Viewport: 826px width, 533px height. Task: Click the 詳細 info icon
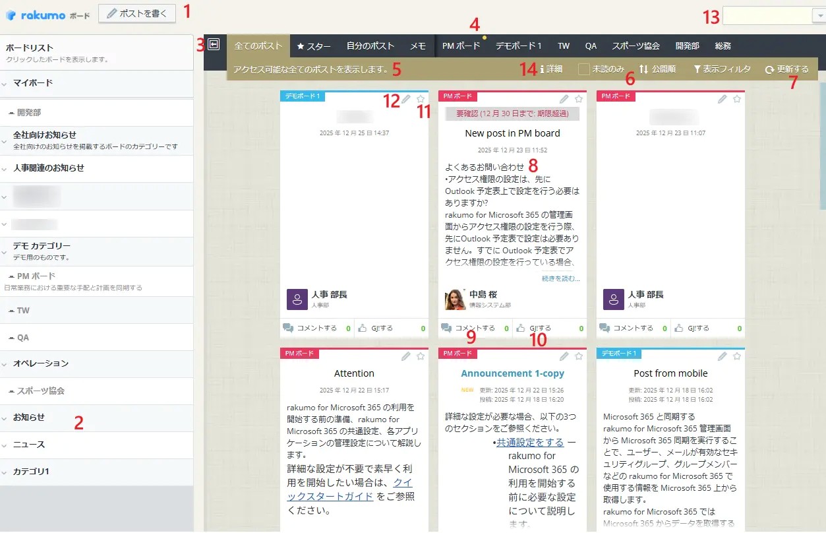(542, 69)
